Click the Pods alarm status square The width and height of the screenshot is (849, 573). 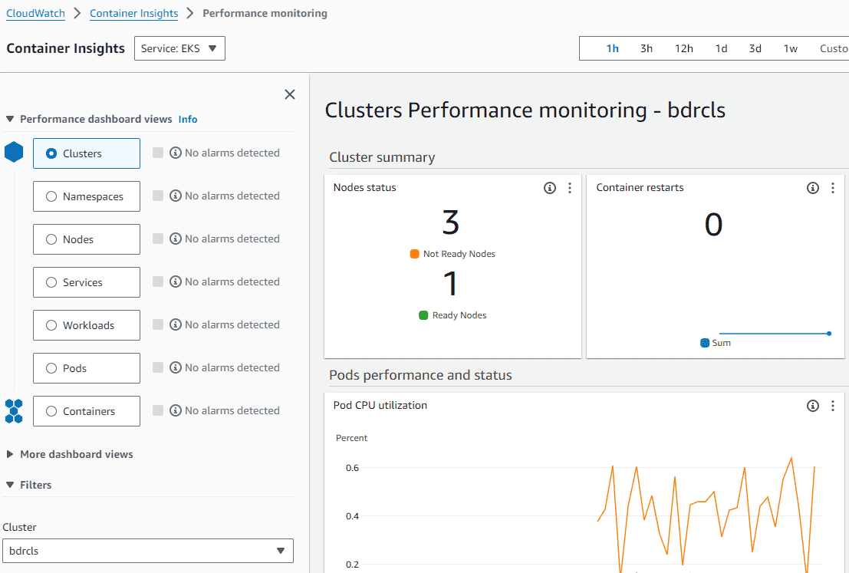(x=158, y=367)
